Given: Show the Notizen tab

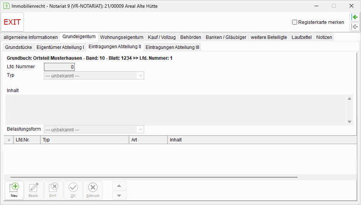Looking at the screenshot, I should (324, 37).
